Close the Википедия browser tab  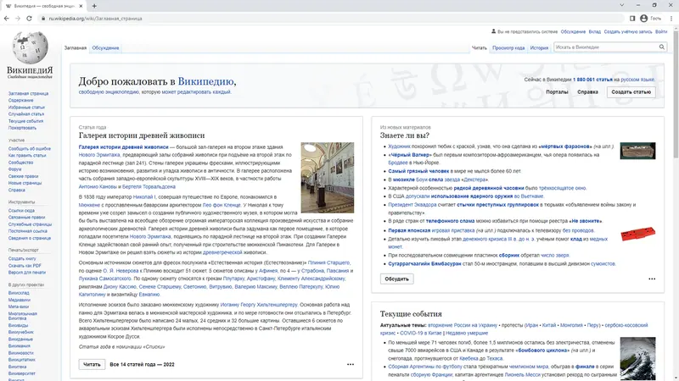[x=81, y=6]
